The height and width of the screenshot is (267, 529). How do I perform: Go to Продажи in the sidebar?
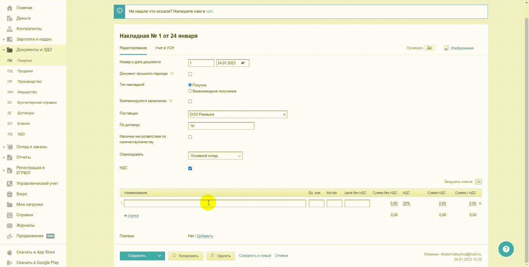25,71
